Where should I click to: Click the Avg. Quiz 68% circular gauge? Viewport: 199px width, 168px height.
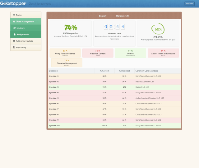(158, 29)
